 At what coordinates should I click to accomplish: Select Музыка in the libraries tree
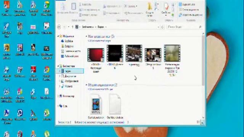pyautogui.click(x=67, y=86)
